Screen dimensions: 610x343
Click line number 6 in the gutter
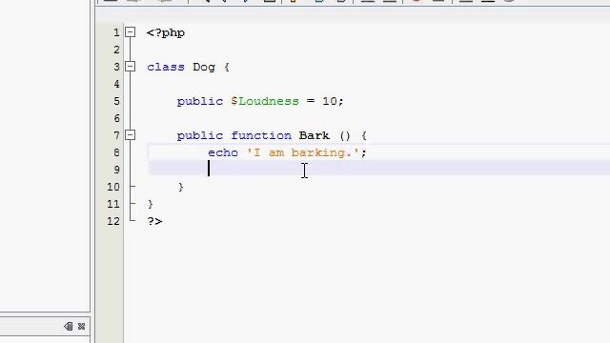tap(116, 118)
